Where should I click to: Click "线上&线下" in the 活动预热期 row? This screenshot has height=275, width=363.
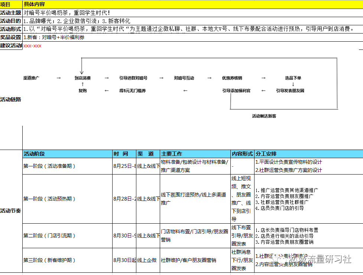[x=148, y=199]
